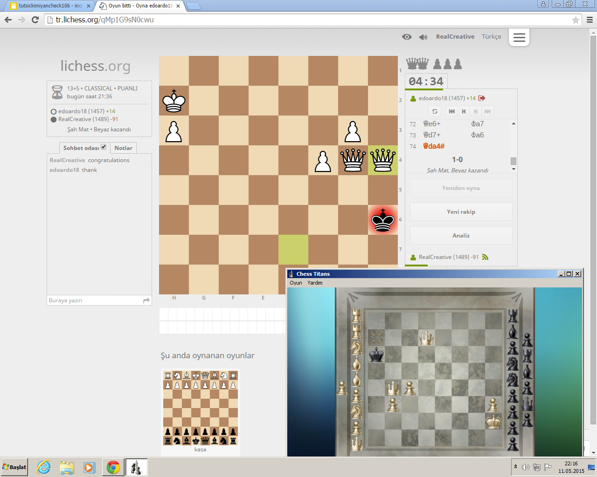
Task: Open the hamburger menu in lichess header
Action: (519, 37)
